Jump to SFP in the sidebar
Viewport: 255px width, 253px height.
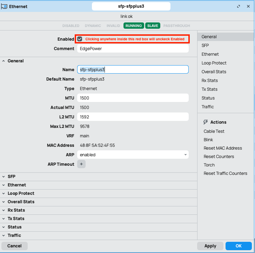[226, 46]
